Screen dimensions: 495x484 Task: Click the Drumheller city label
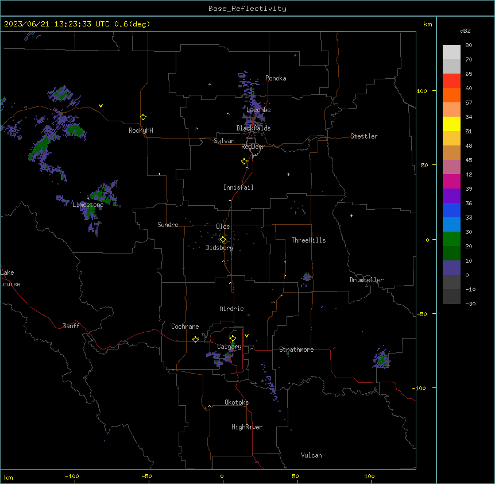click(x=366, y=280)
